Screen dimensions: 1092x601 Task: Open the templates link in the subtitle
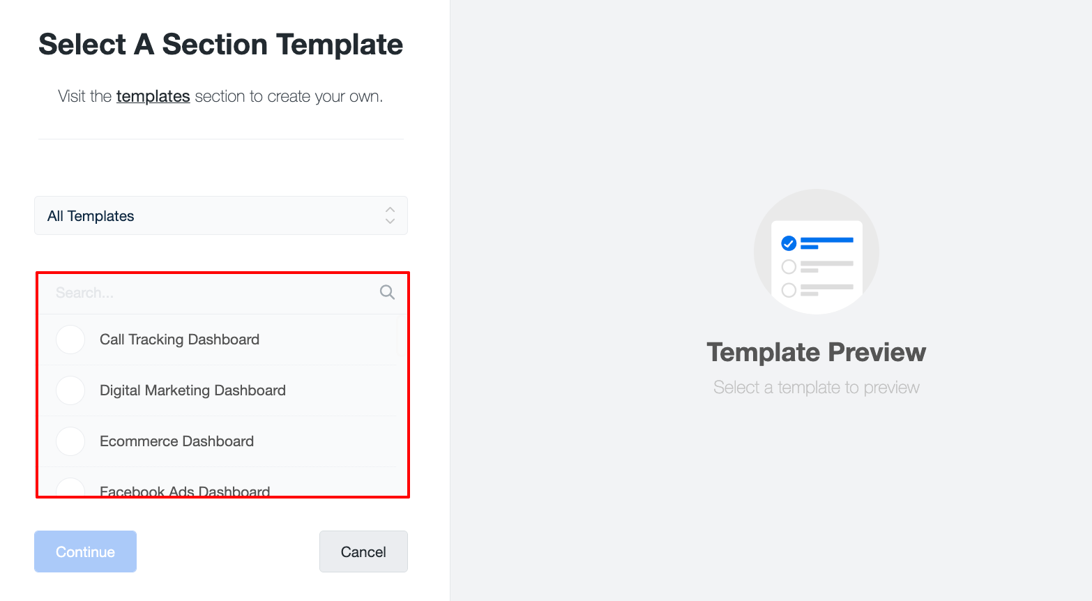pos(153,96)
